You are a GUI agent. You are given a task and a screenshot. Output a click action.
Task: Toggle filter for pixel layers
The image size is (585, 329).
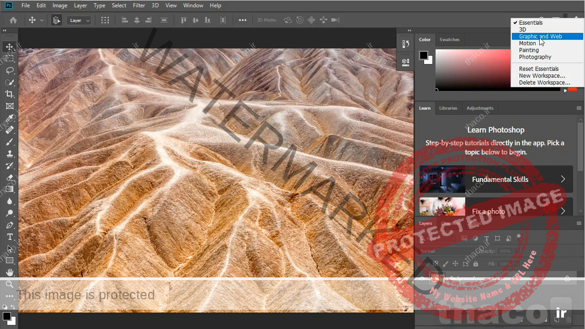tap(464, 238)
